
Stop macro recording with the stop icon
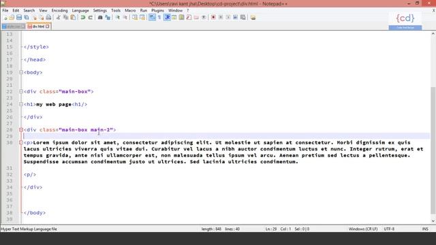(x=221, y=18)
